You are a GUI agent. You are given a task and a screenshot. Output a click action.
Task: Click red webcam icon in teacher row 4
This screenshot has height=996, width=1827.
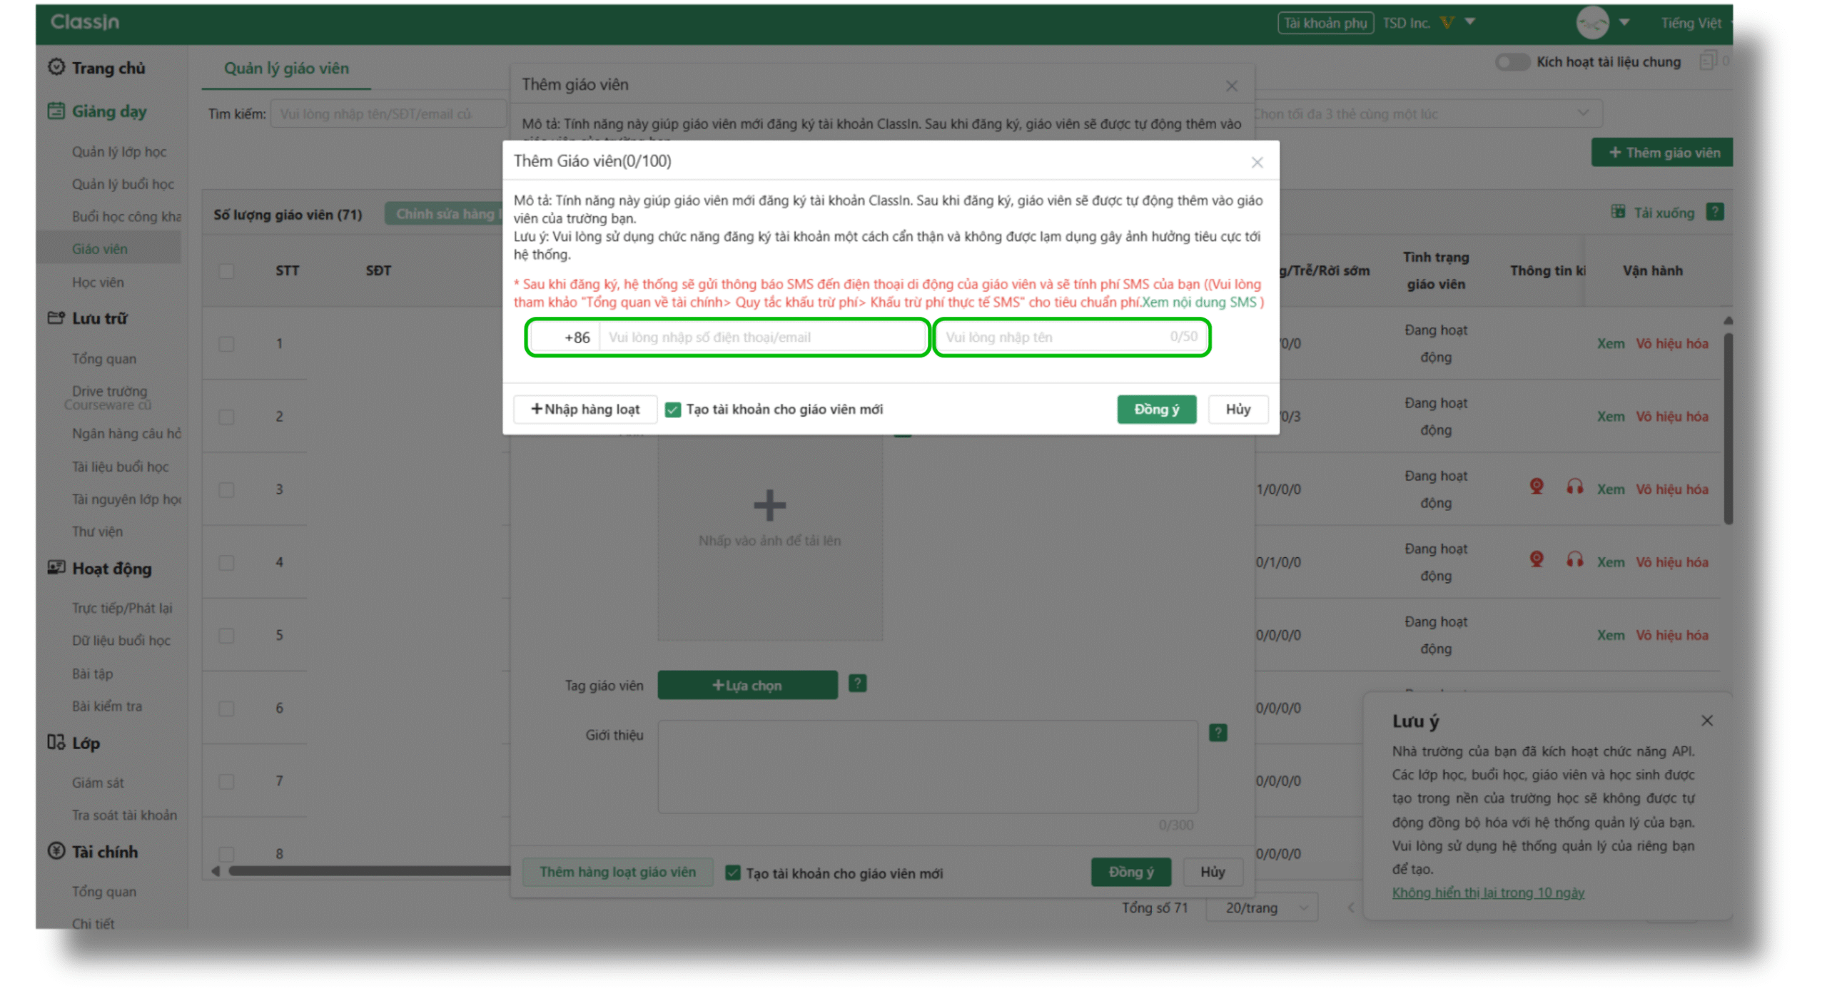[x=1536, y=560]
